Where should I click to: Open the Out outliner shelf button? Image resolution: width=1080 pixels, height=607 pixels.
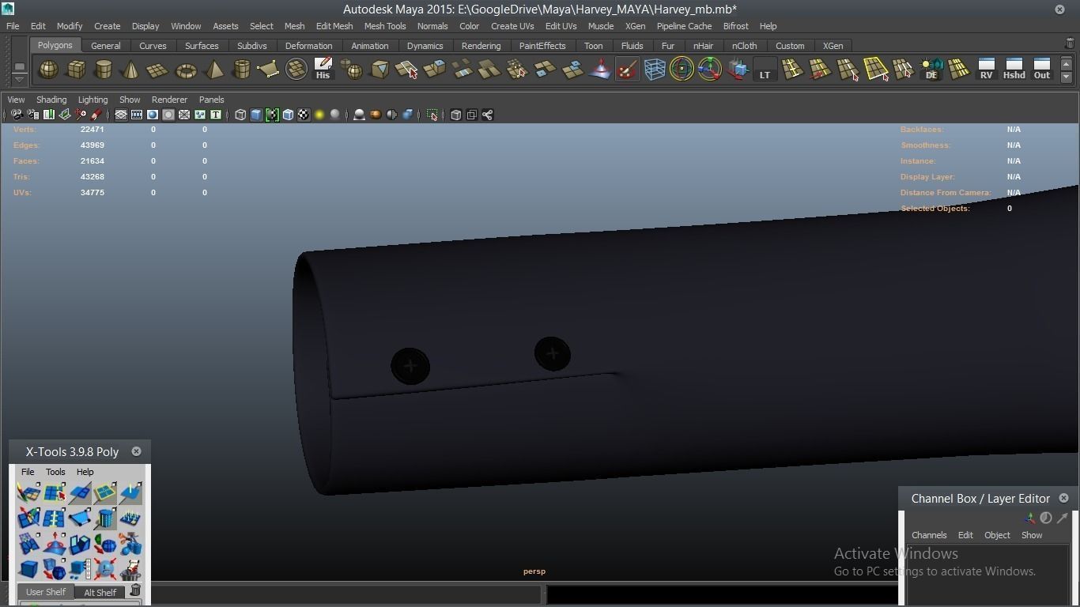click(x=1042, y=70)
